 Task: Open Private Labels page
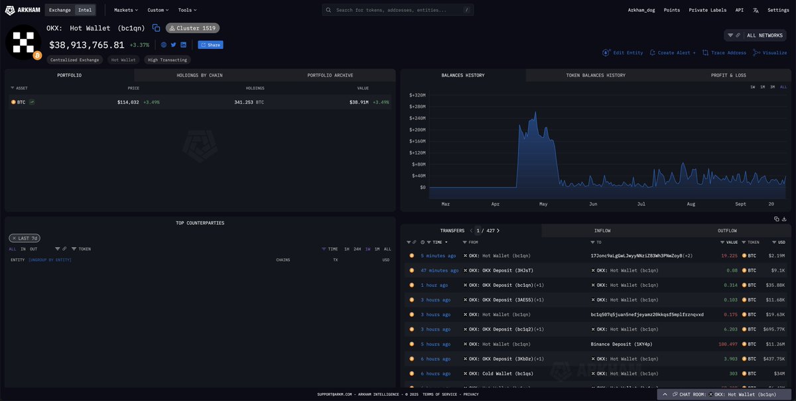tap(708, 10)
